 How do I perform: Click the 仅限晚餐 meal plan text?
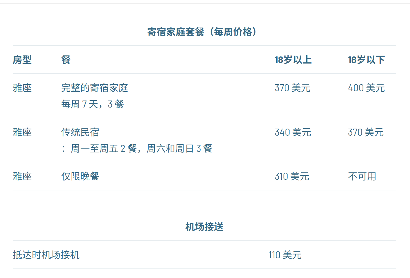[80, 176]
